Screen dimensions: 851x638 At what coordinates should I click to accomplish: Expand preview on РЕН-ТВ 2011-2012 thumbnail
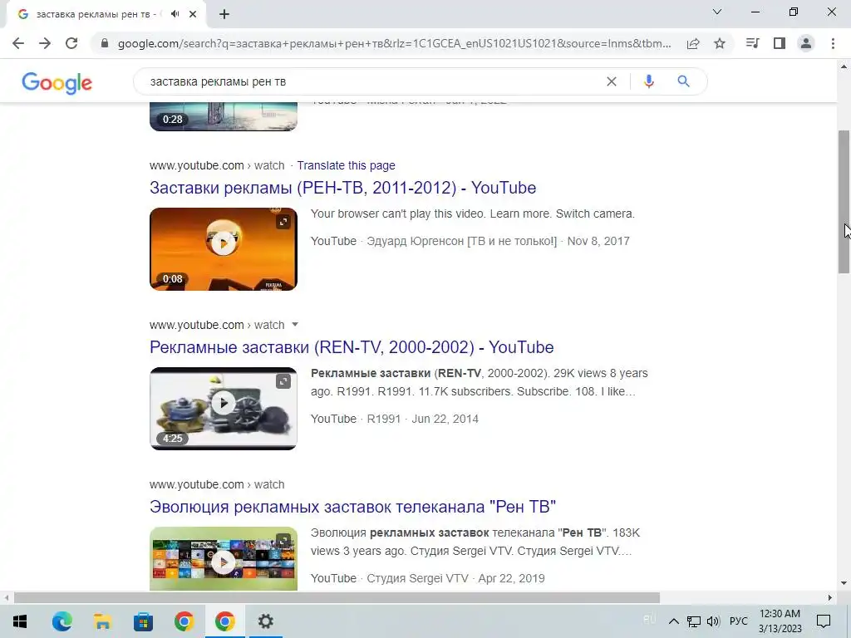pyautogui.click(x=283, y=221)
